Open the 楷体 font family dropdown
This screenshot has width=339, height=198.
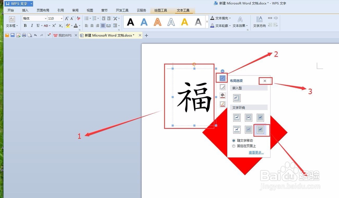45,18
